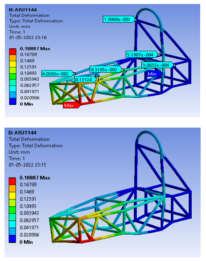Screen dimensions: 206x261
Task: Pick dark blue legend band in lower plot
Action: tap(12, 239)
